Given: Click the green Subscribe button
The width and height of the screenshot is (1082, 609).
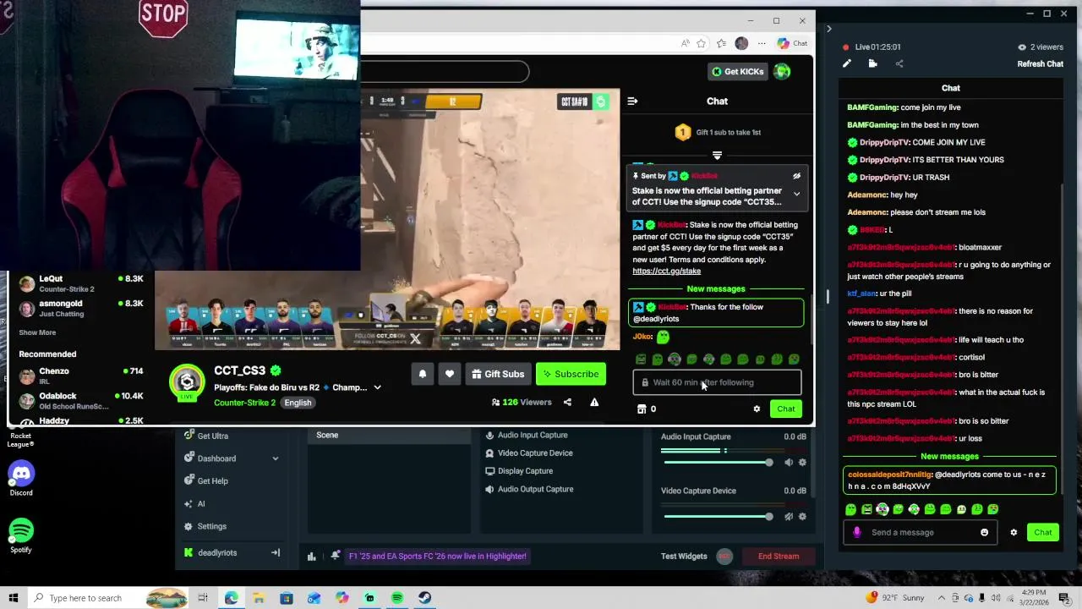Looking at the screenshot, I should [x=571, y=374].
